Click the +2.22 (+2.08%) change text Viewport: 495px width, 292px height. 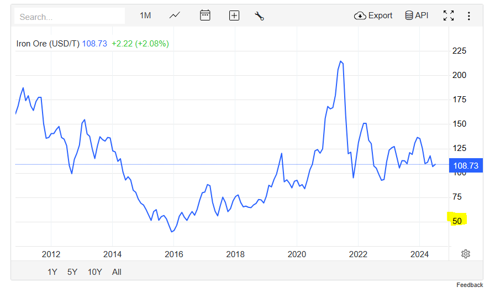pos(140,44)
